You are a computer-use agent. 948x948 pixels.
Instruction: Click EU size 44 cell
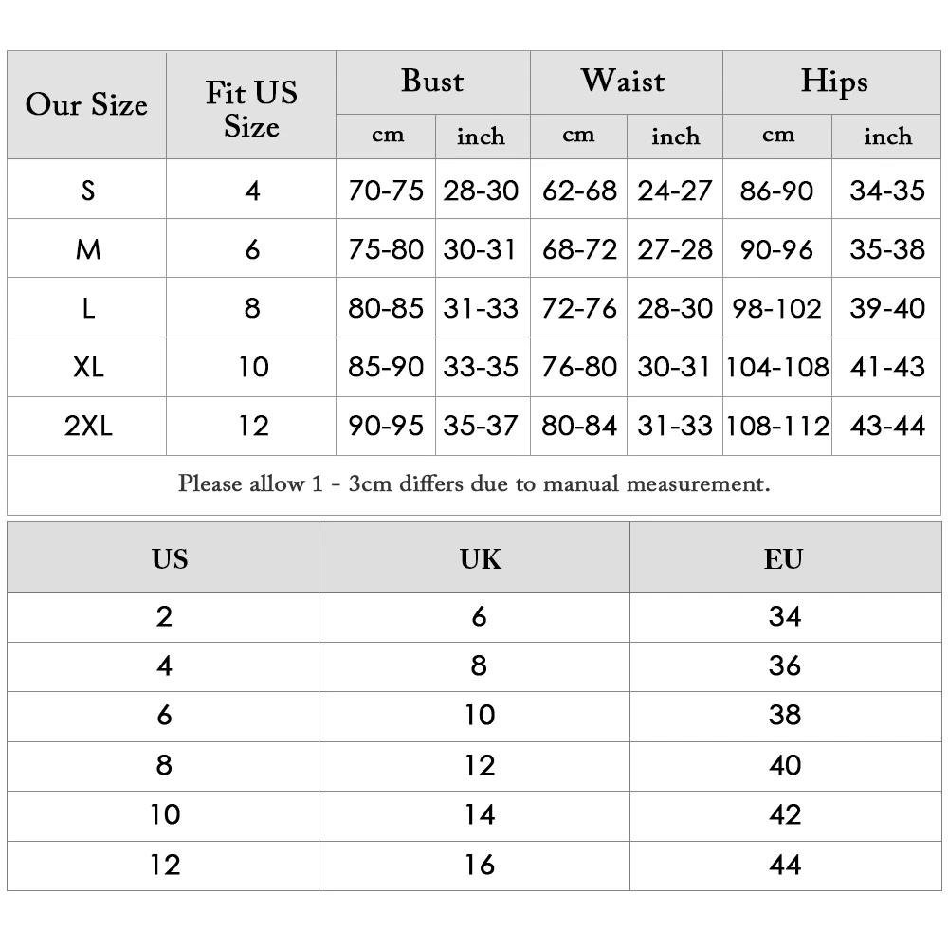pyautogui.click(x=785, y=865)
